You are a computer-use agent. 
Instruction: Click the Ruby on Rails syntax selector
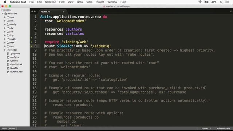223,128
